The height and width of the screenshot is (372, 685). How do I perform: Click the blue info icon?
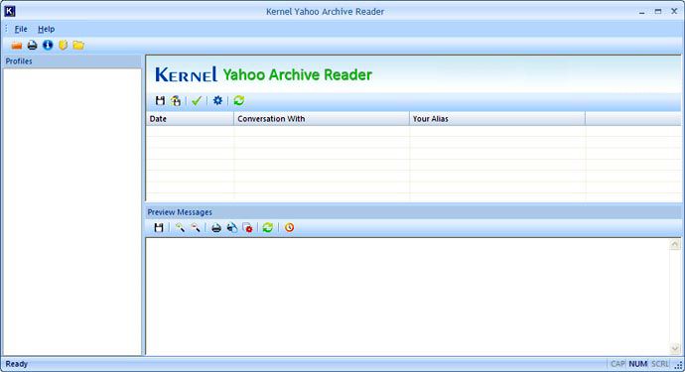[48, 45]
